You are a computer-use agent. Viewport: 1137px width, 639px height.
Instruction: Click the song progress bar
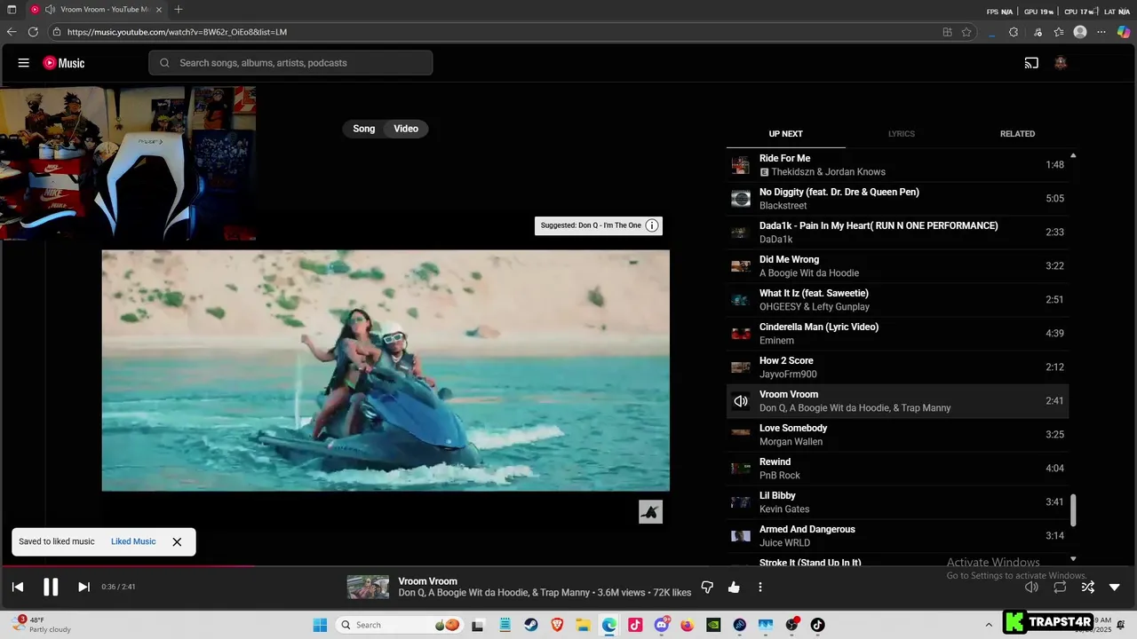tap(568, 565)
